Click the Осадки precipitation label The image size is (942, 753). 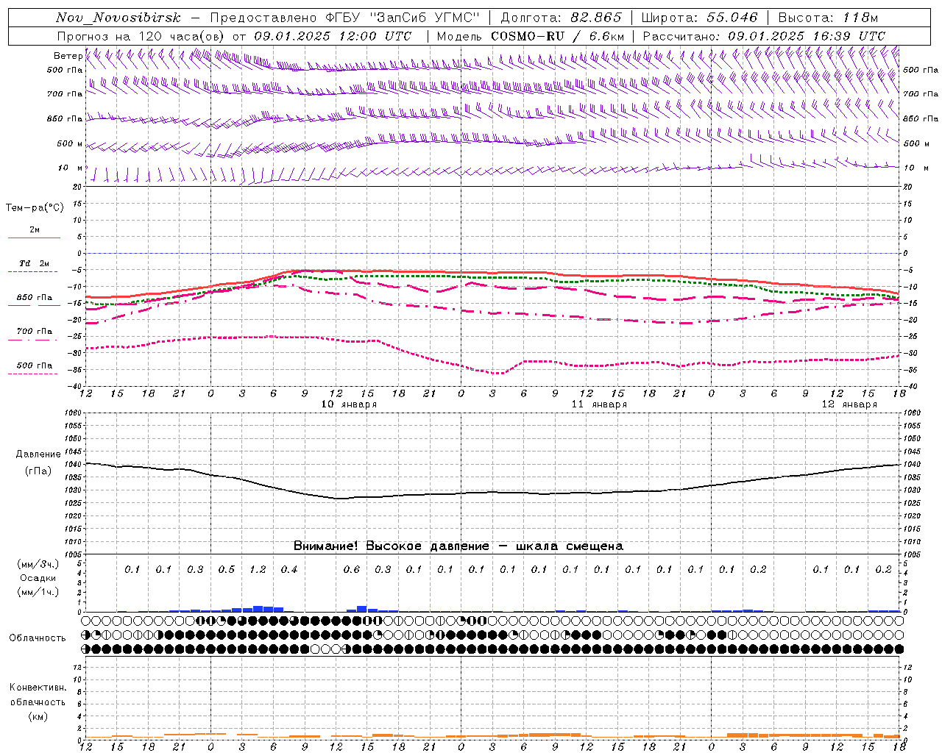coord(38,578)
